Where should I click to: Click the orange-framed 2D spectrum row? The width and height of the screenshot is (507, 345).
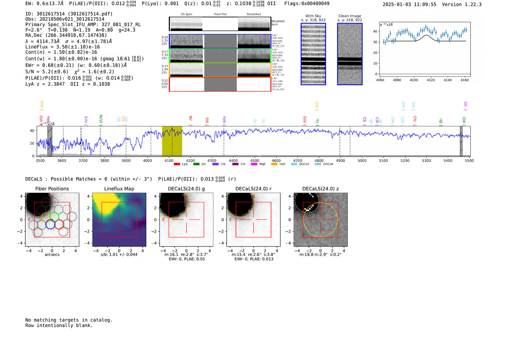220,70
